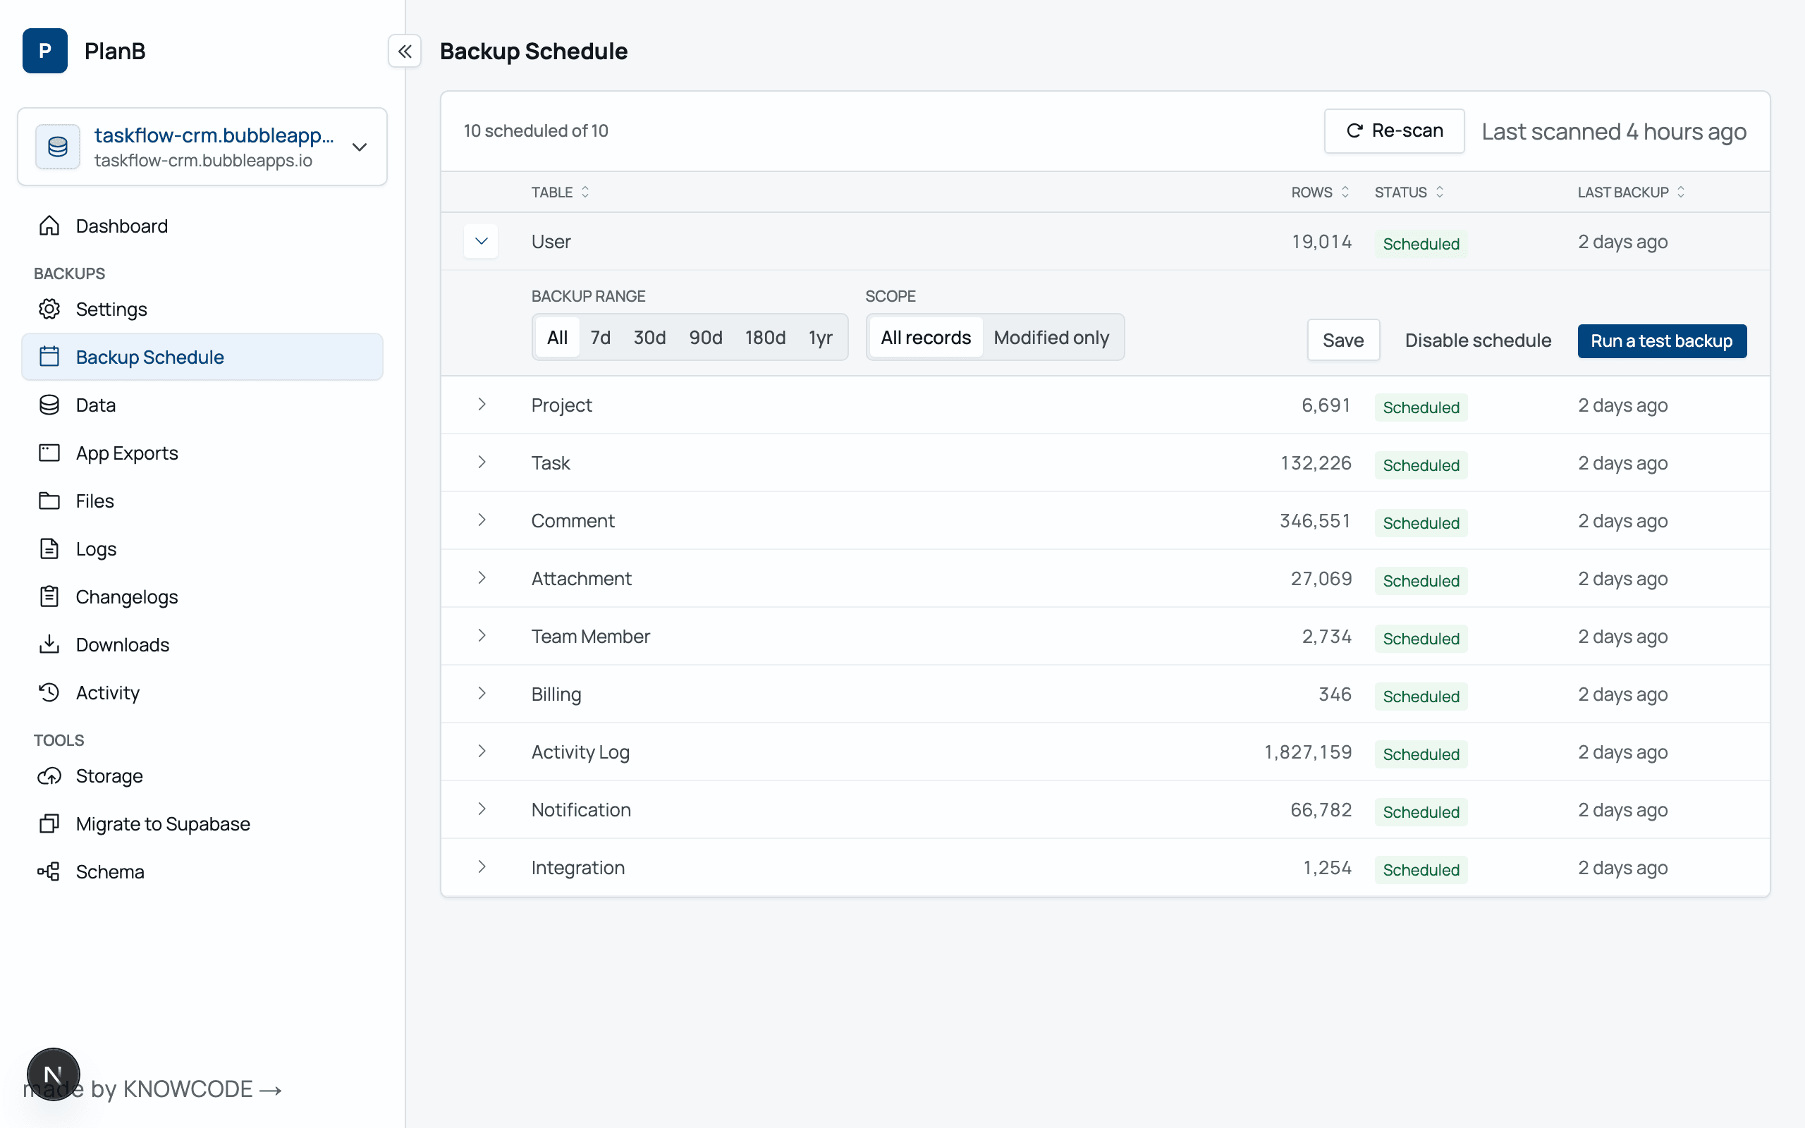Expand the Team Member table row

pos(482,636)
